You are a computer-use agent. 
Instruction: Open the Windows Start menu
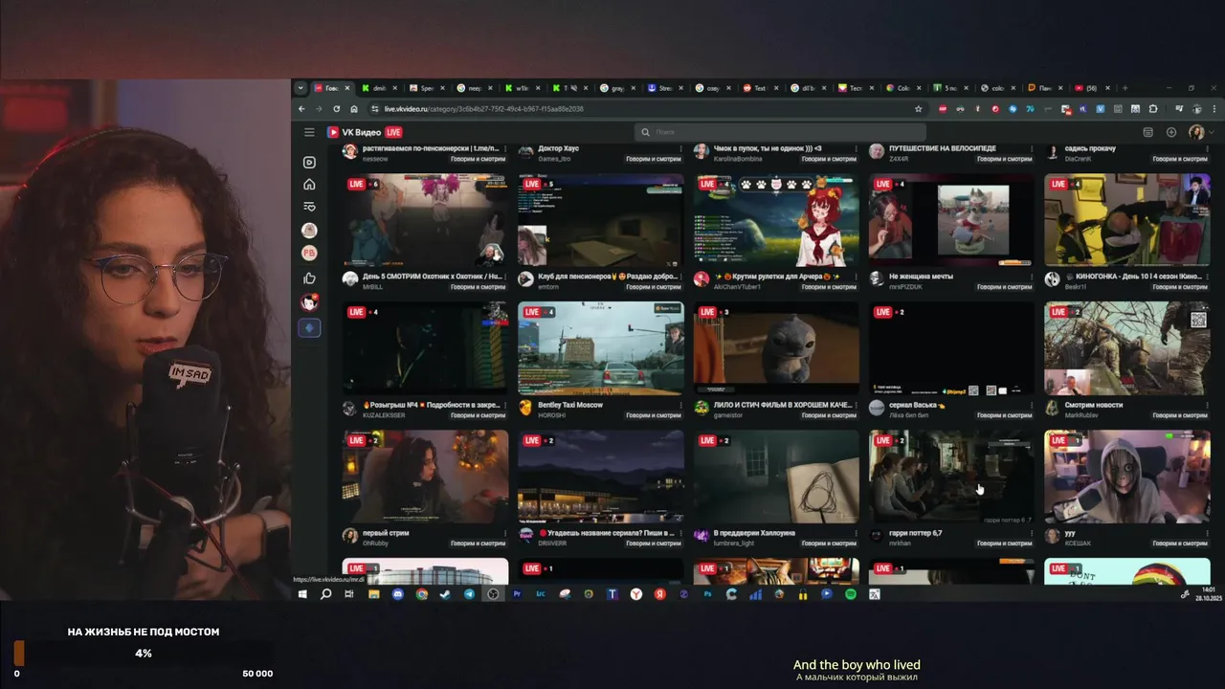click(x=302, y=594)
